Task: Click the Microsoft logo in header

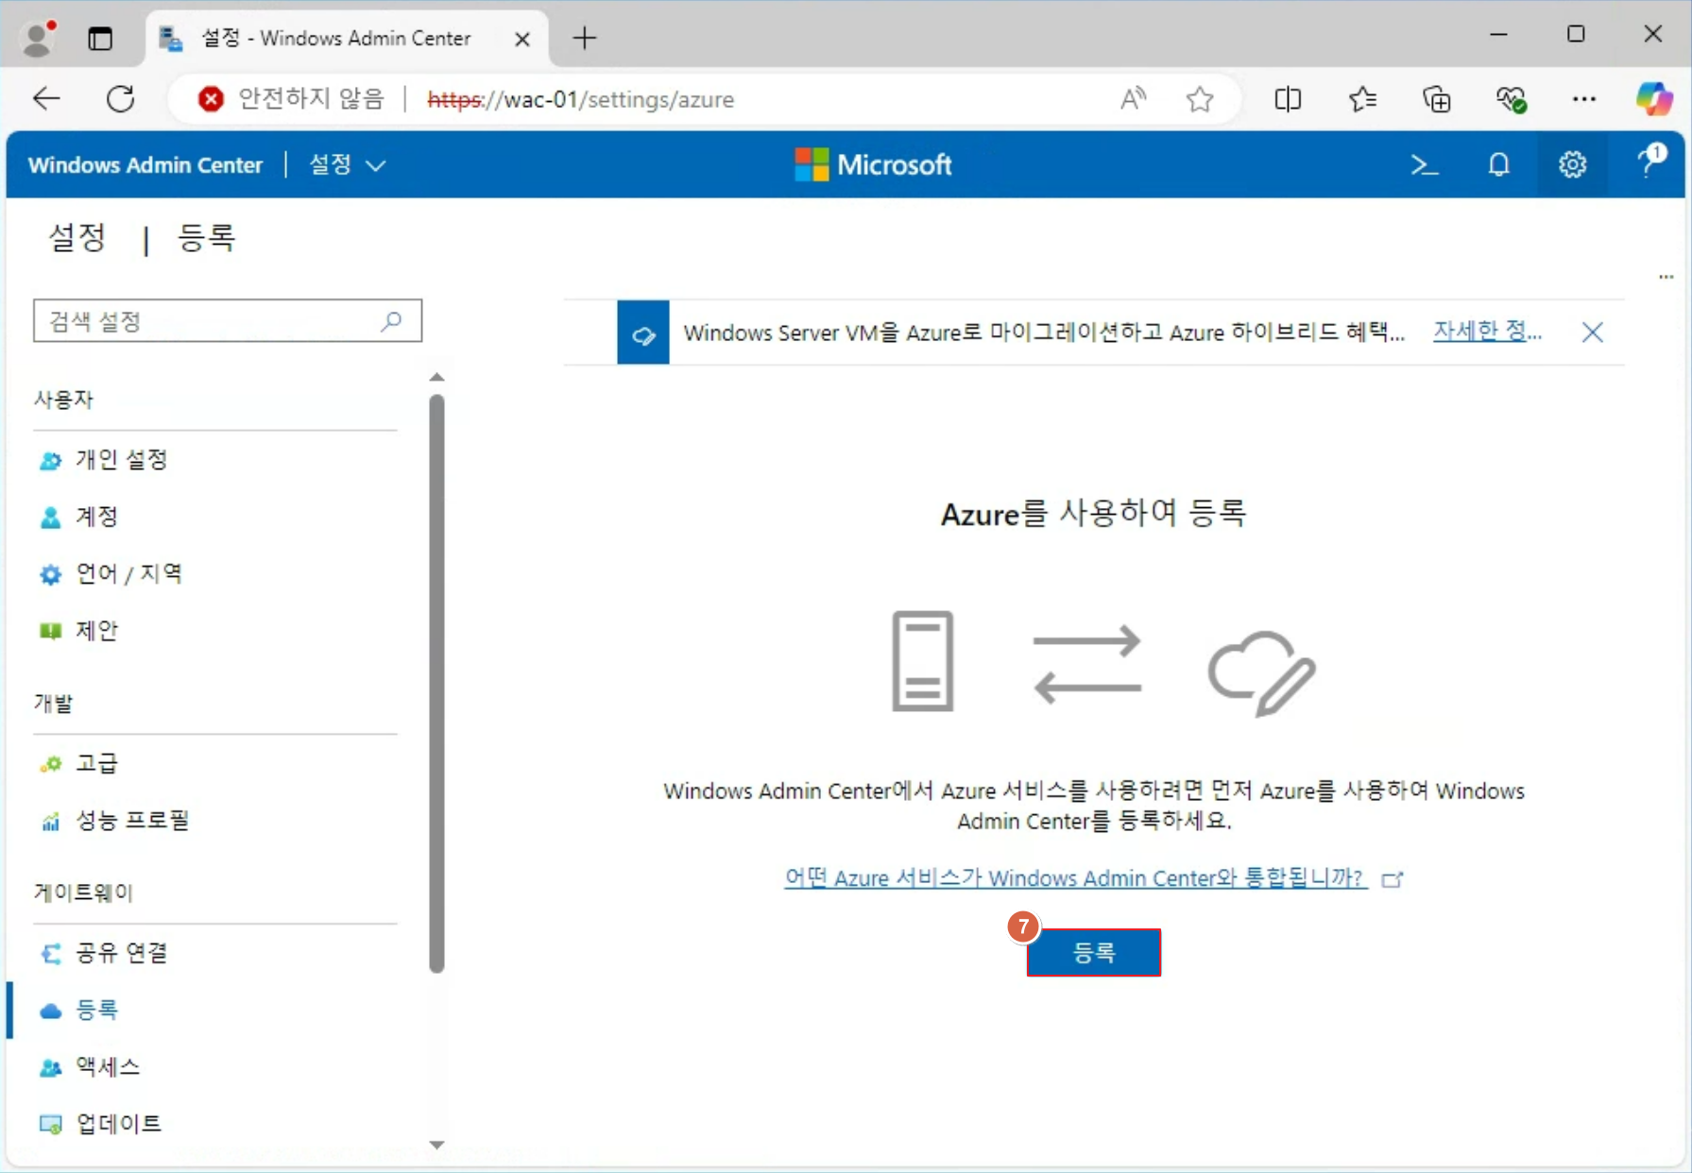Action: [873, 164]
